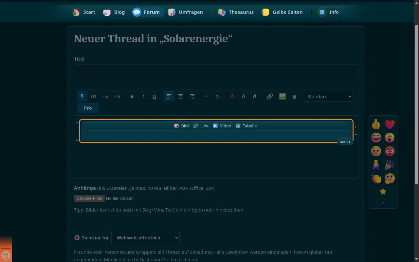
Task: Insert a numbered list
Action: coord(218,96)
